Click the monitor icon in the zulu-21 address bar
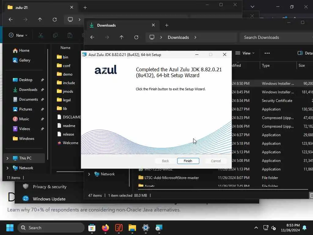313x235 pixels. coord(70,19)
